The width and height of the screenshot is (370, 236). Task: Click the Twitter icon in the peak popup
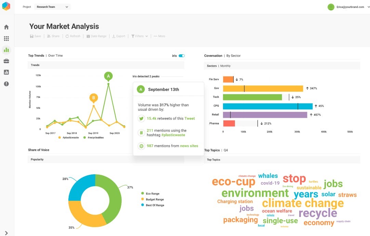point(141,118)
